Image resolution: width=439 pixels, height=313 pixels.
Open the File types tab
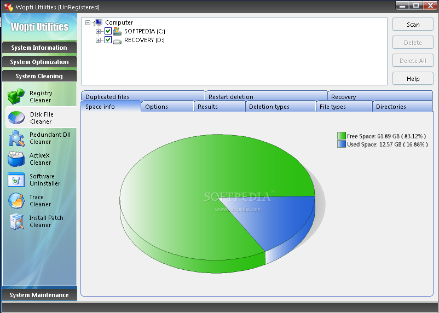(x=344, y=107)
